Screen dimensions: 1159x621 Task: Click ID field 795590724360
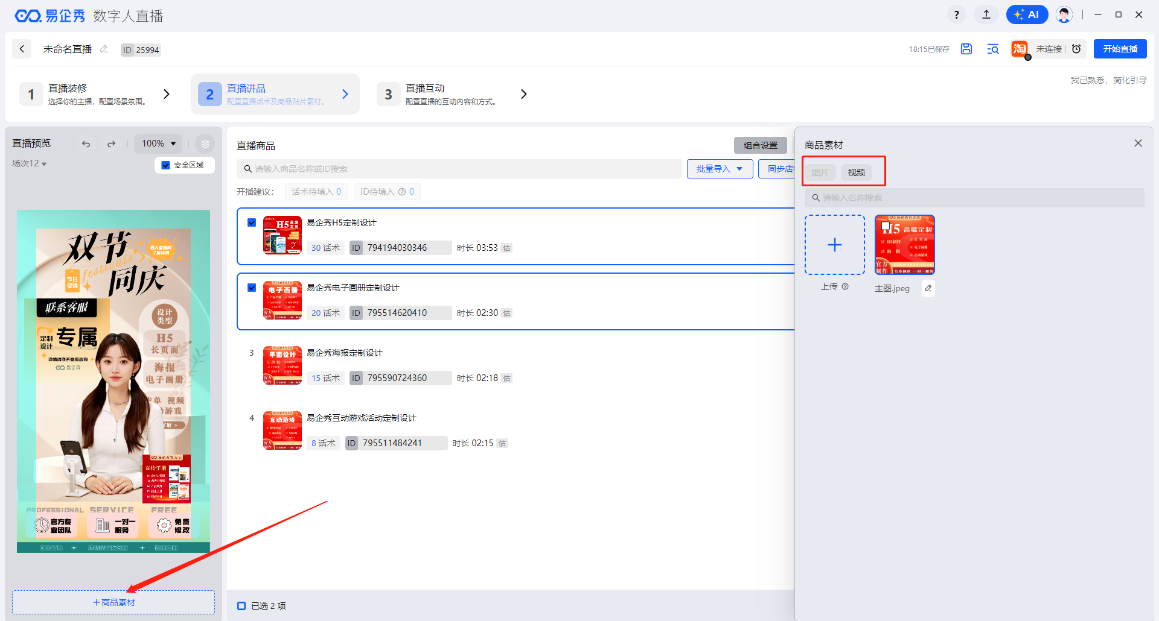401,378
